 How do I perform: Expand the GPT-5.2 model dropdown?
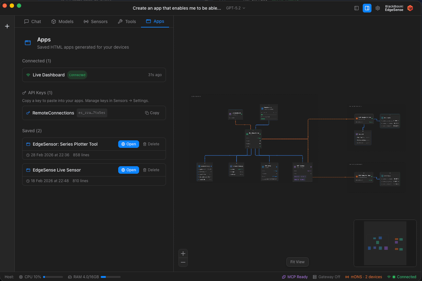point(235,8)
